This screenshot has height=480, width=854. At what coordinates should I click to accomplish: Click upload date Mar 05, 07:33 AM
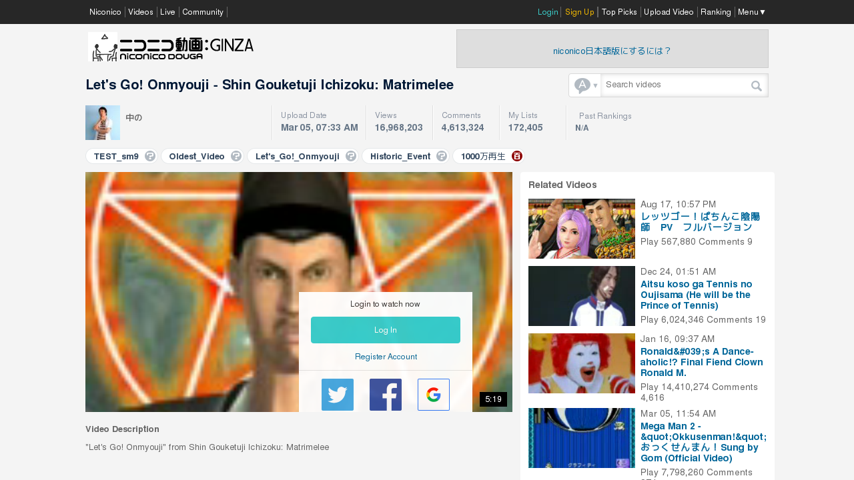coord(320,127)
